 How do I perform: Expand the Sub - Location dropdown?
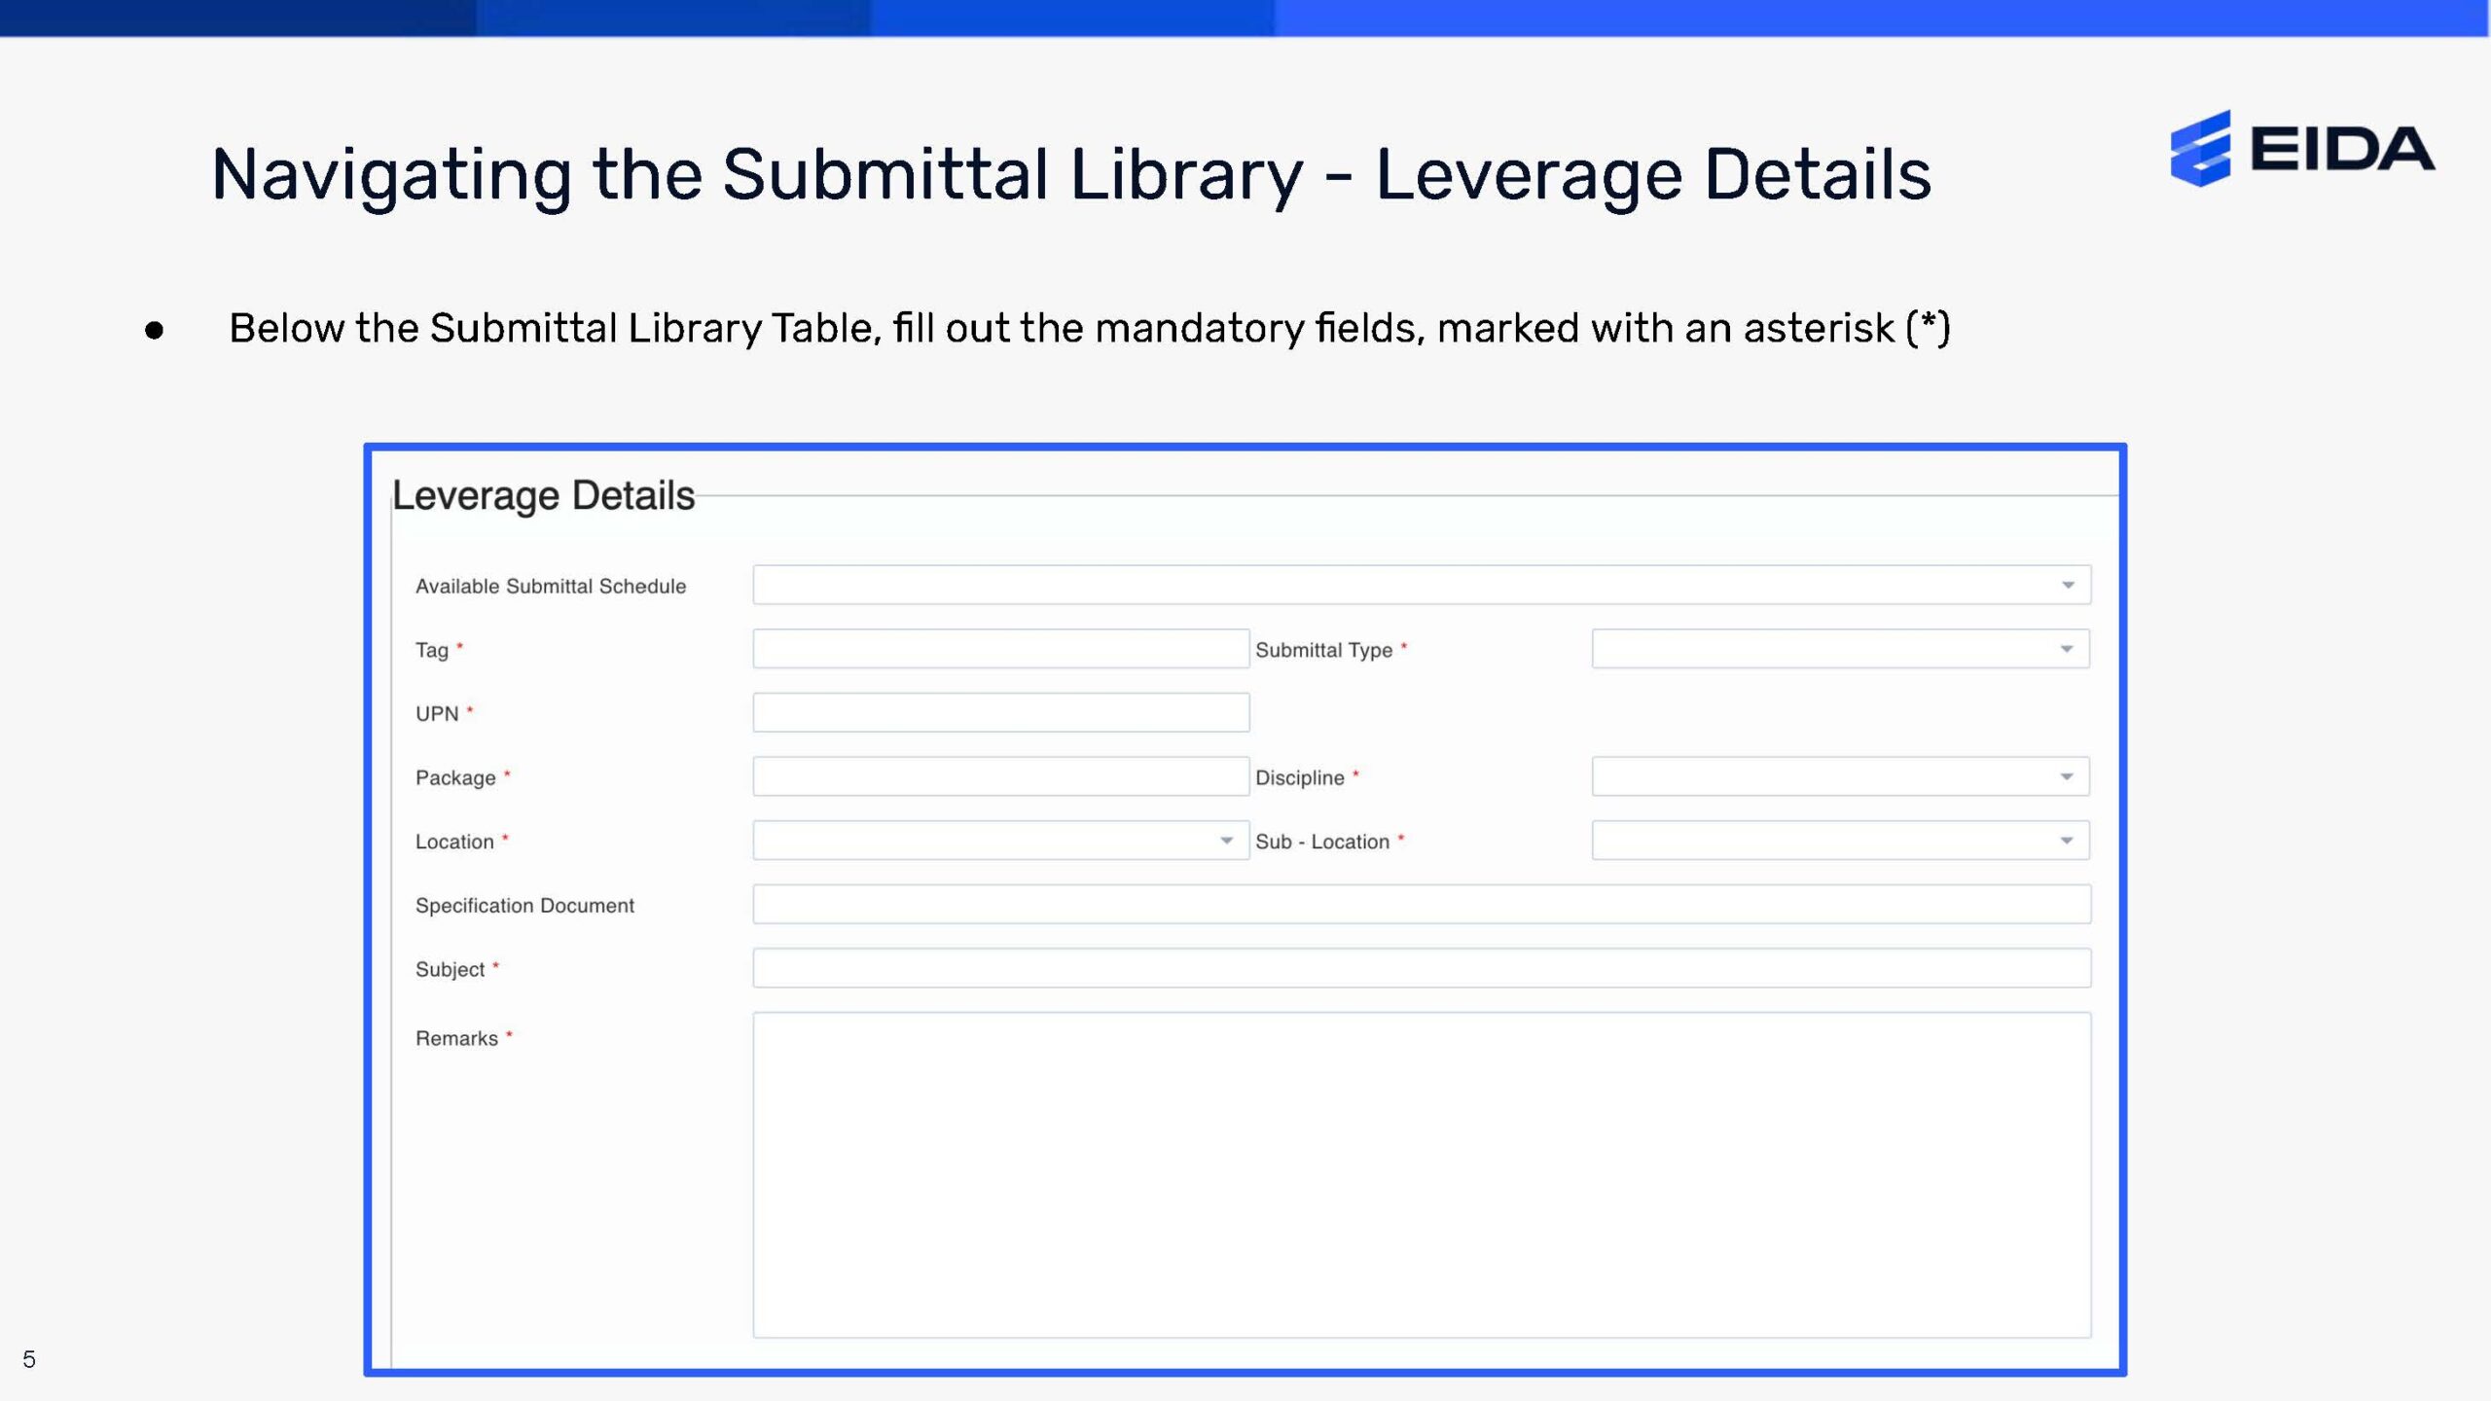1840,841
